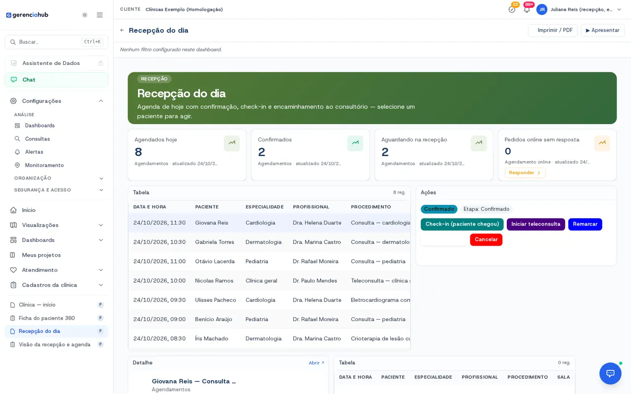The image size is (631, 394).
Task: Open Meus projetos icon
Action: click(x=13, y=255)
